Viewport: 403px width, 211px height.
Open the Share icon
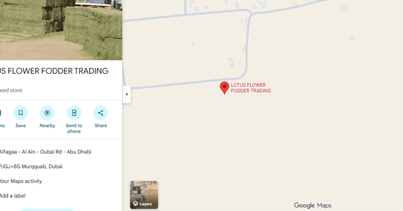pyautogui.click(x=101, y=113)
